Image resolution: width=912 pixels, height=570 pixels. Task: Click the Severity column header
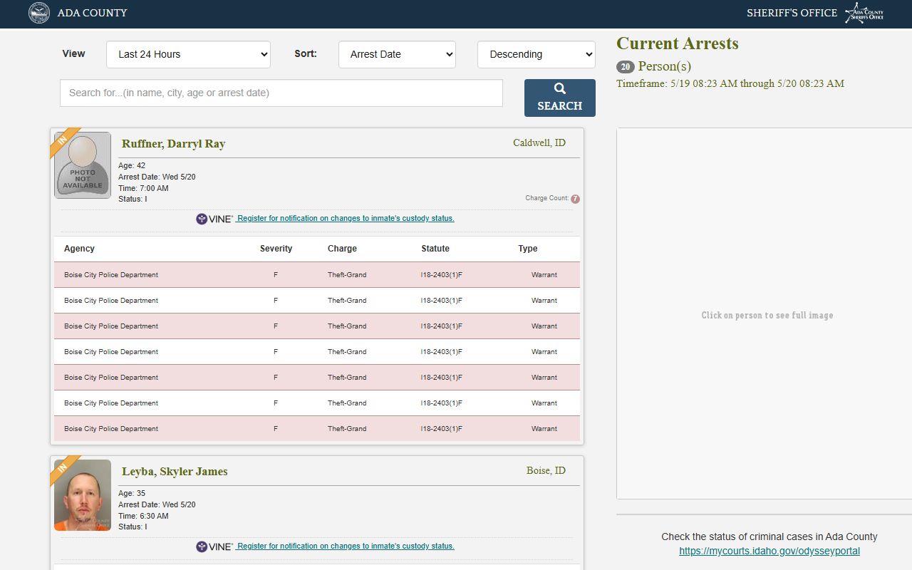coord(276,249)
